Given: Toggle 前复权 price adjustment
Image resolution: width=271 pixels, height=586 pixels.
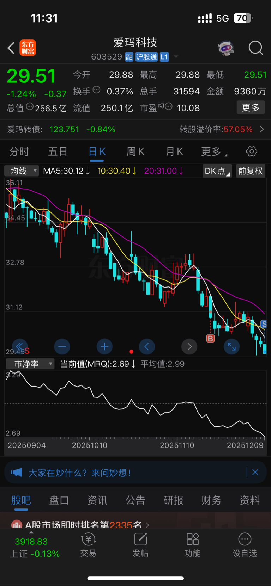Looking at the screenshot, I should pos(251,171).
